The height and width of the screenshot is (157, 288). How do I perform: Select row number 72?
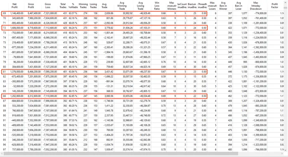click(x=4, y=28)
